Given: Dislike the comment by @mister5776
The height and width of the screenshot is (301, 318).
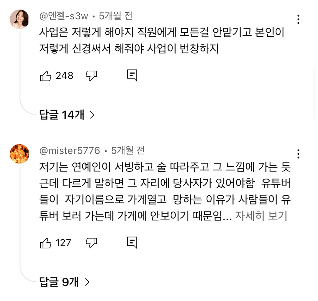Looking at the screenshot, I should pos(92,242).
